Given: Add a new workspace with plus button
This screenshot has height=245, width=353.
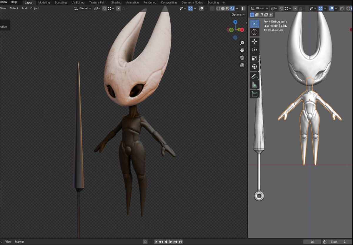Looking at the screenshot, I should click(224, 3).
